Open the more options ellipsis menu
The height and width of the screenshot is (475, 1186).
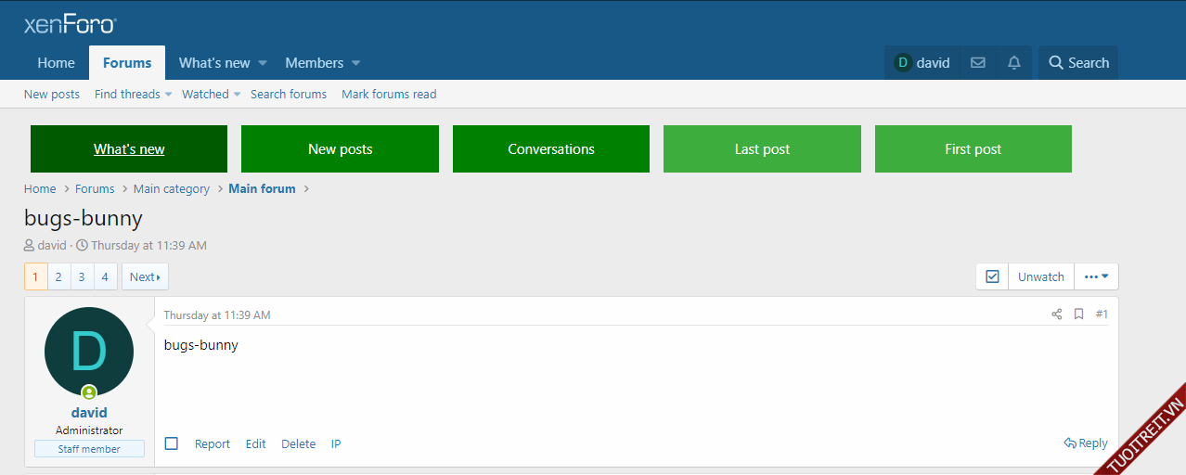click(x=1096, y=276)
